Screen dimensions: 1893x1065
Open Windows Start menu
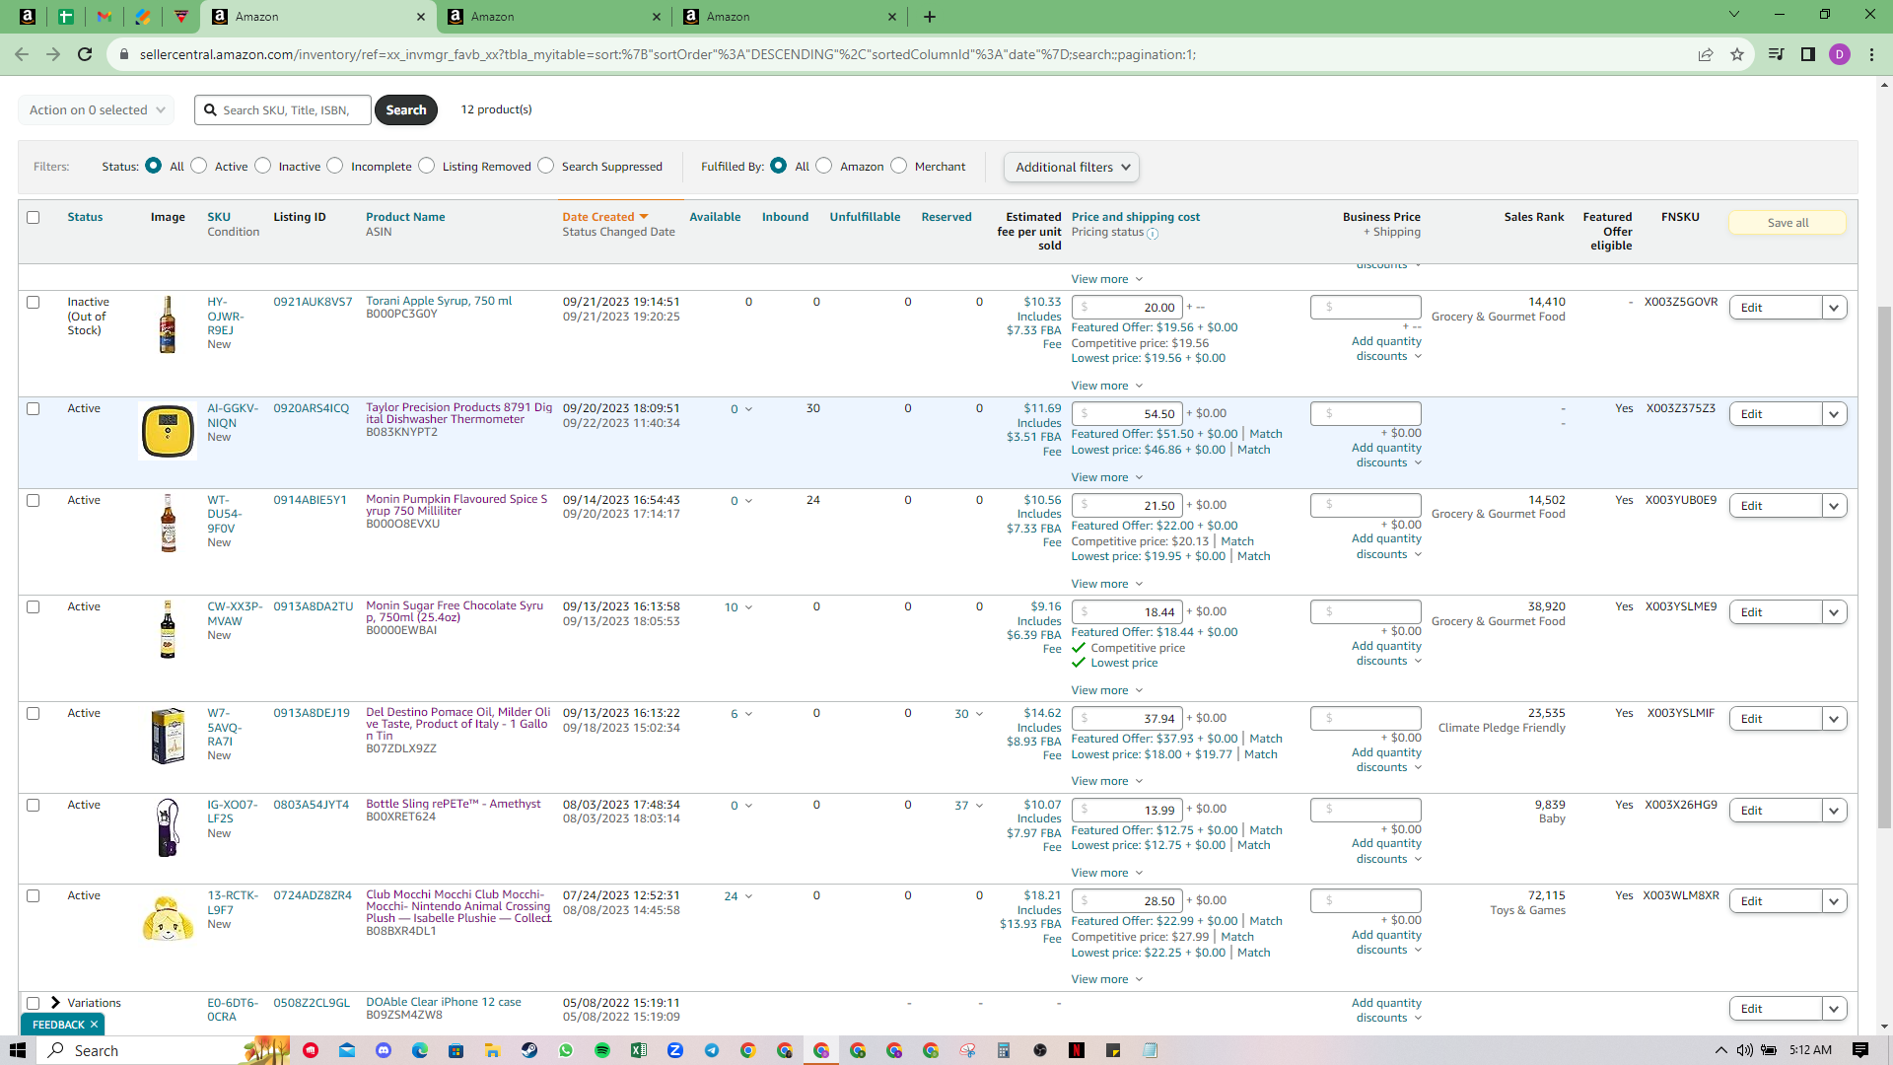coord(17,1050)
